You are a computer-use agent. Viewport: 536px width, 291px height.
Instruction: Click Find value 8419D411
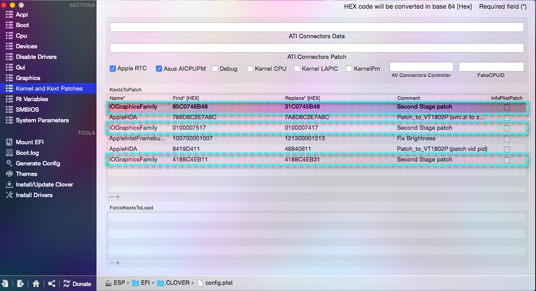[186, 149]
